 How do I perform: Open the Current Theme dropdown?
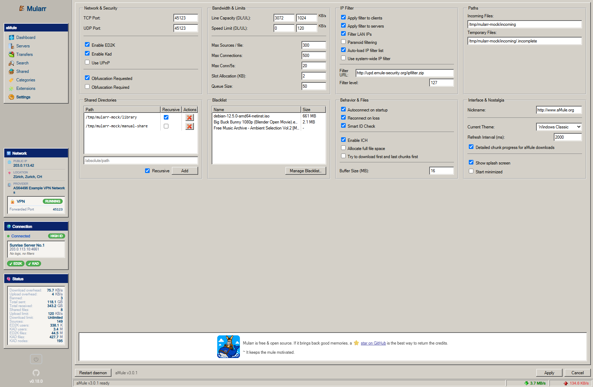tap(559, 127)
